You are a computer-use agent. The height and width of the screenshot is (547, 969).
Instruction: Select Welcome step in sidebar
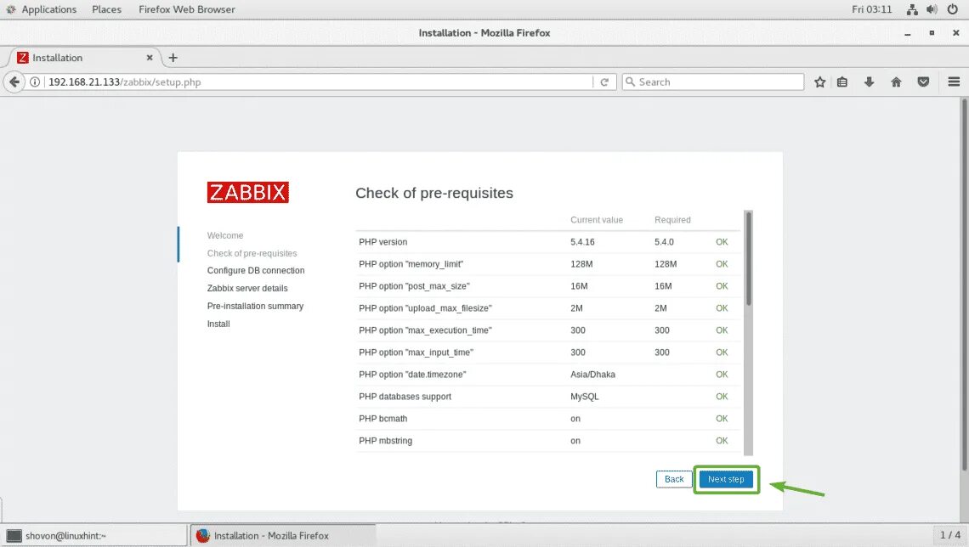pos(225,235)
